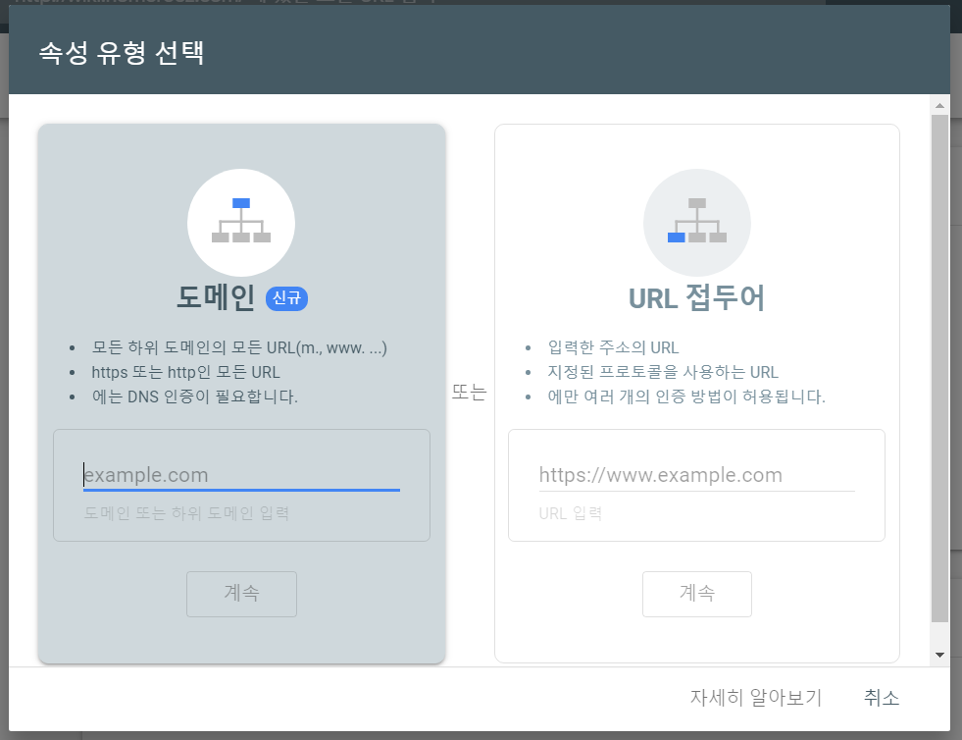Focus the https://www.example.com URL input field
The image size is (962, 740).
tap(696, 475)
